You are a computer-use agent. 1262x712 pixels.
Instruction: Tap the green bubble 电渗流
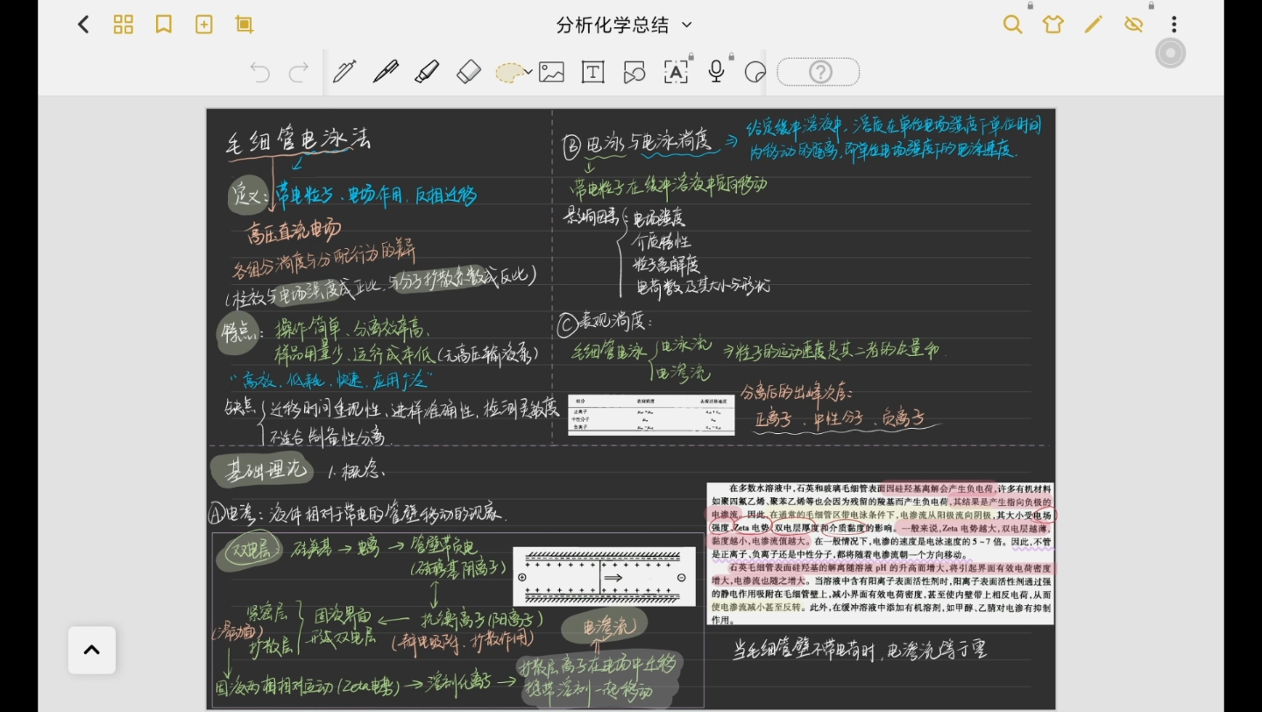603,626
